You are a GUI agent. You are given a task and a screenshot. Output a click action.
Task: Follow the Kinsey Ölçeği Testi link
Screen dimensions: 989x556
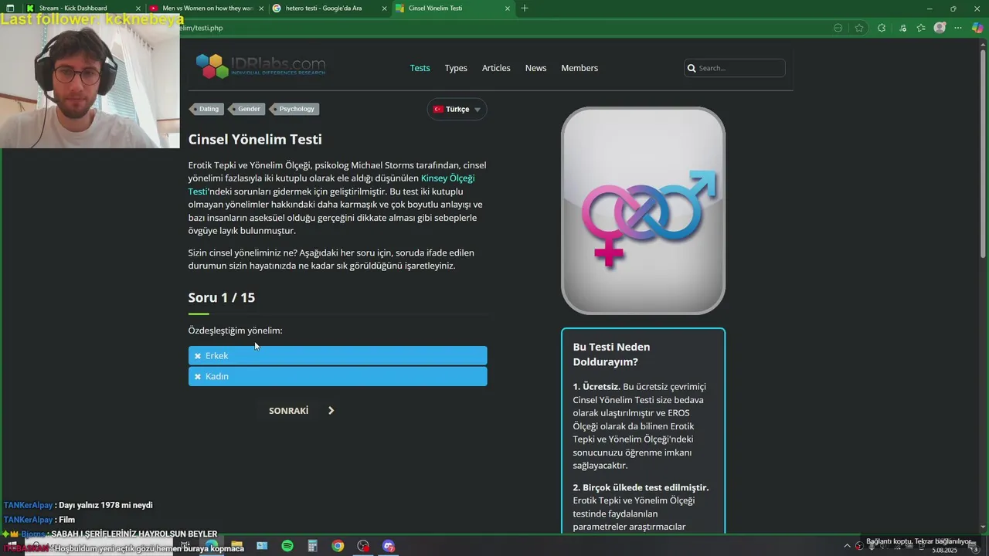(331, 185)
